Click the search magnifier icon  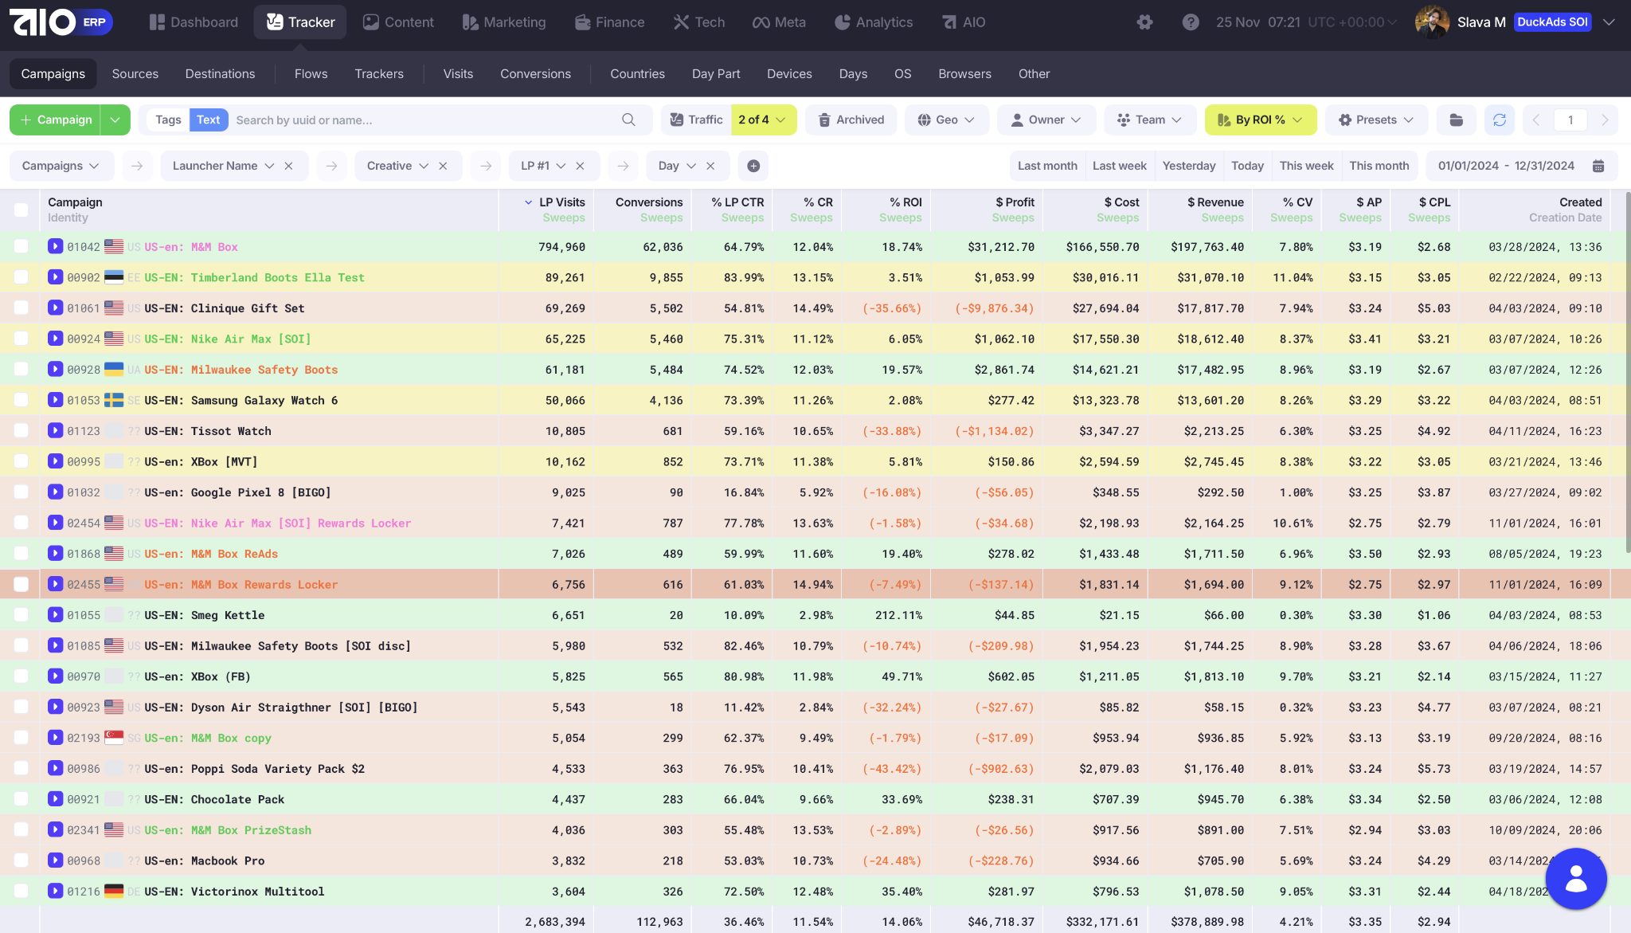pos(628,120)
